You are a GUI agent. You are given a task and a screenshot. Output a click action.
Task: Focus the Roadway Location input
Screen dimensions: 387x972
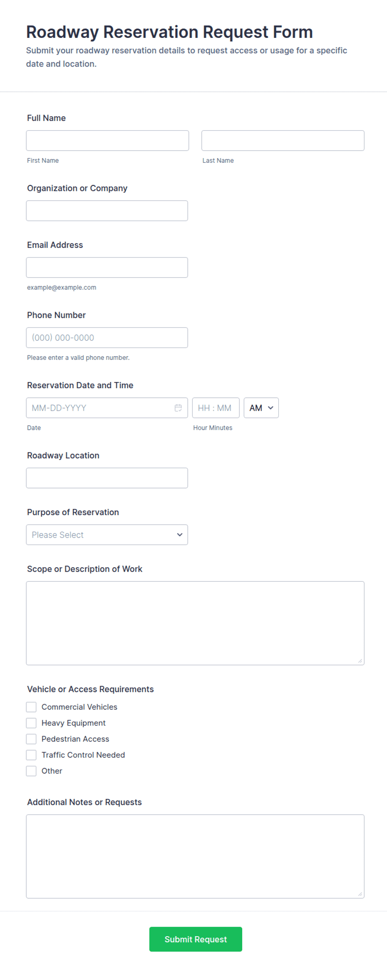point(107,478)
